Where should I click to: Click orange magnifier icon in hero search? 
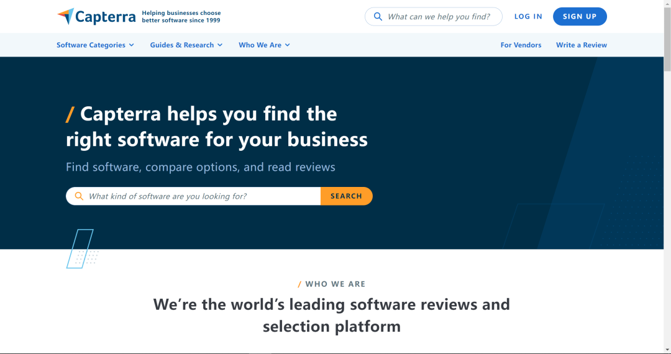(x=79, y=196)
